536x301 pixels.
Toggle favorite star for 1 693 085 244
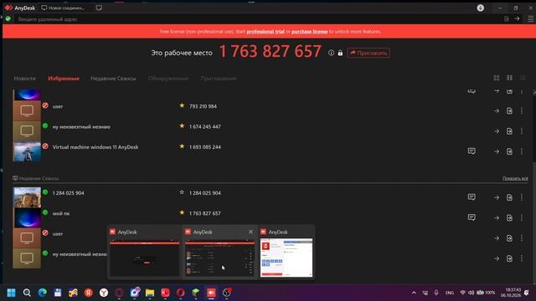182,146
